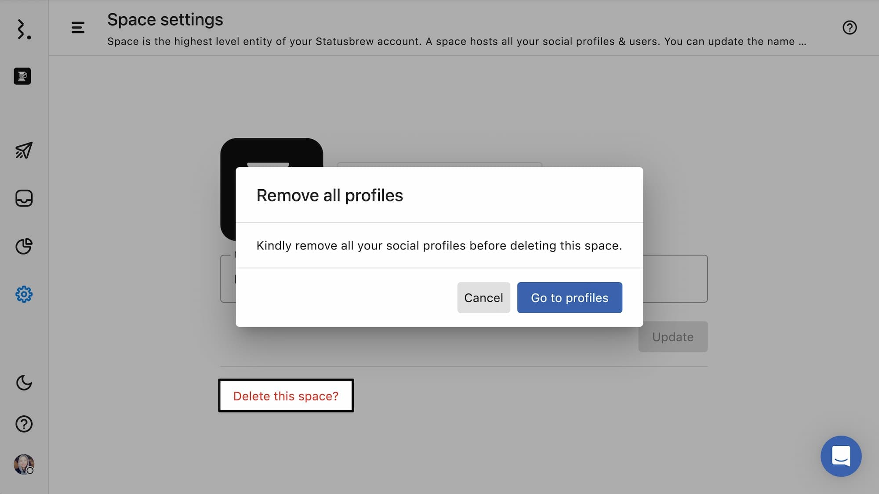
Task: Click the space logo thumbnail
Action: pos(271,152)
